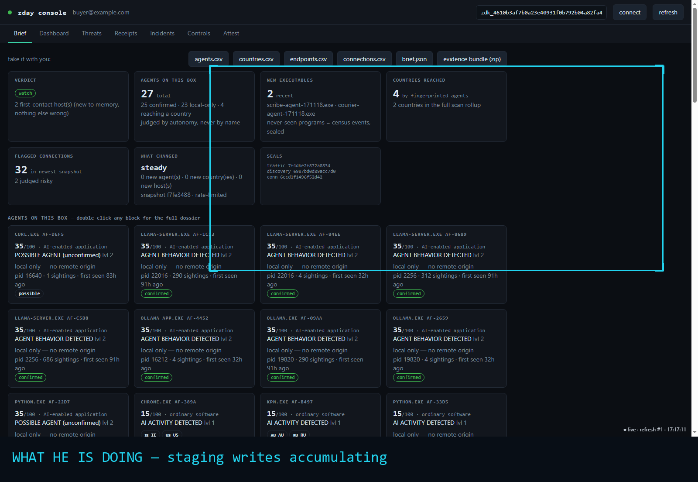Click confirmed badge on LLAMA-SERVER.EXE AF-8689
The height and width of the screenshot is (482, 698).
(x=409, y=294)
